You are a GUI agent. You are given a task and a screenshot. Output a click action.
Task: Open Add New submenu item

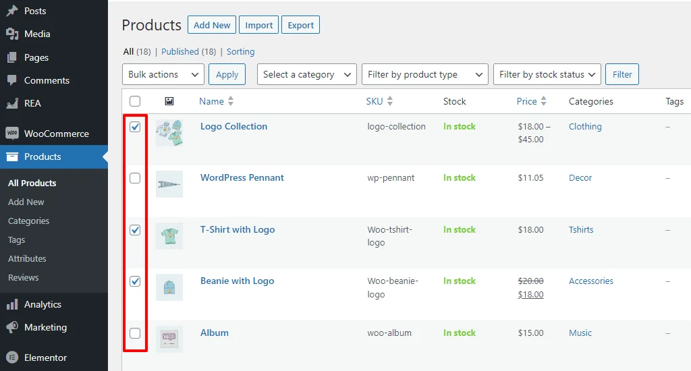pyautogui.click(x=26, y=202)
